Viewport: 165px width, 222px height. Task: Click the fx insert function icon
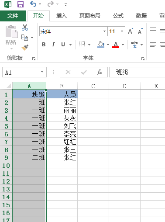pos(100,72)
